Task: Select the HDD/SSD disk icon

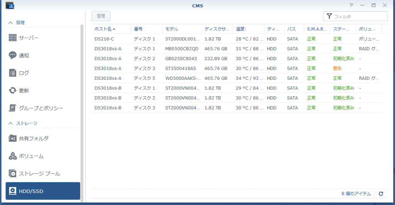Action: click(12, 191)
